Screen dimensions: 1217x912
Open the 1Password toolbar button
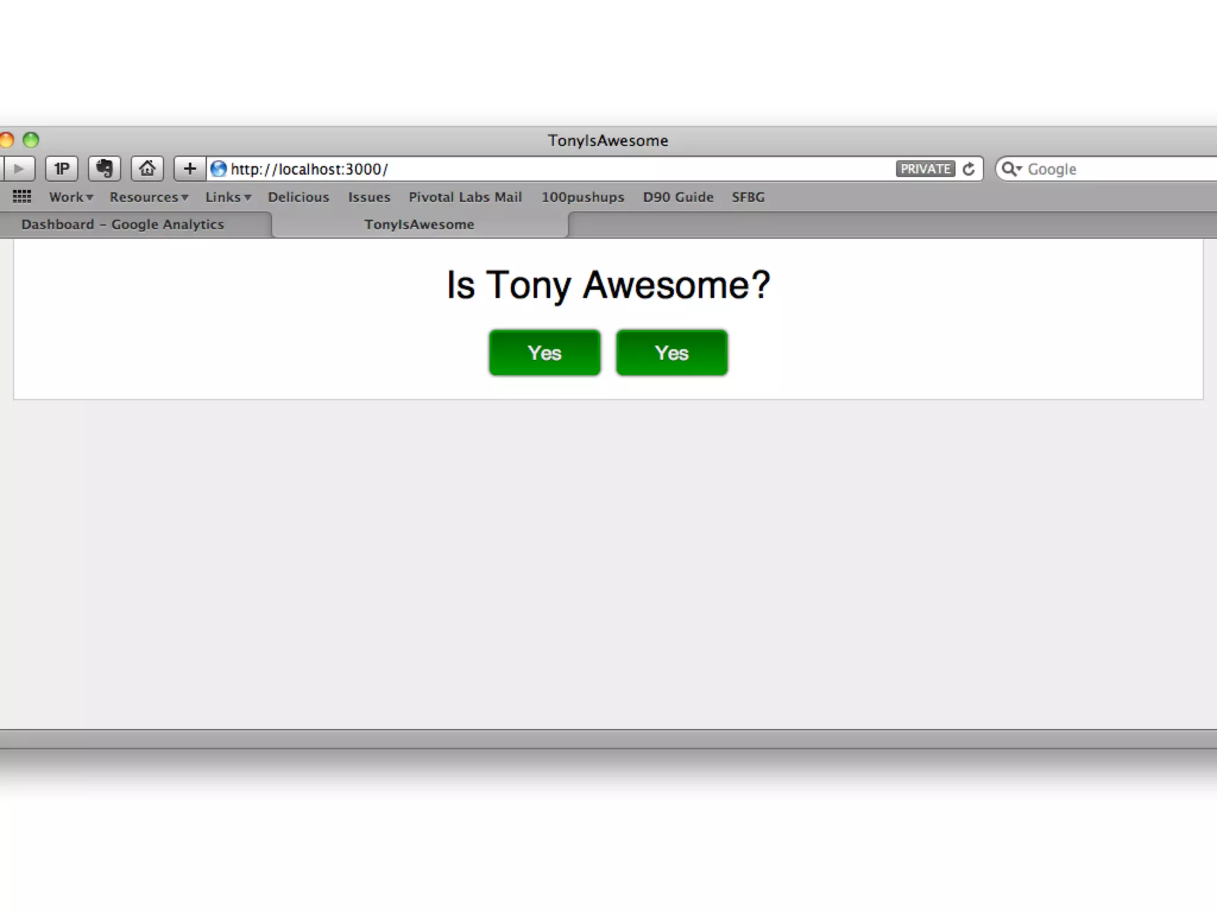(x=62, y=169)
